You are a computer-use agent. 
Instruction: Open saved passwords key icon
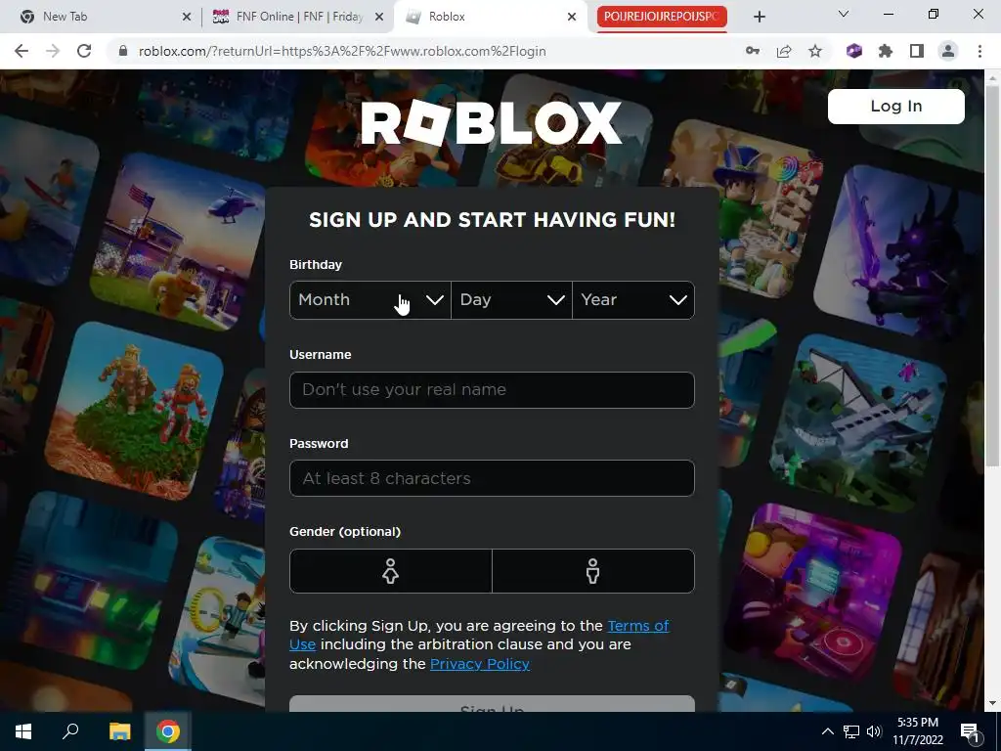[753, 51]
